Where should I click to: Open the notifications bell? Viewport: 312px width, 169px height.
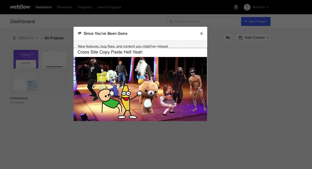[236, 7]
